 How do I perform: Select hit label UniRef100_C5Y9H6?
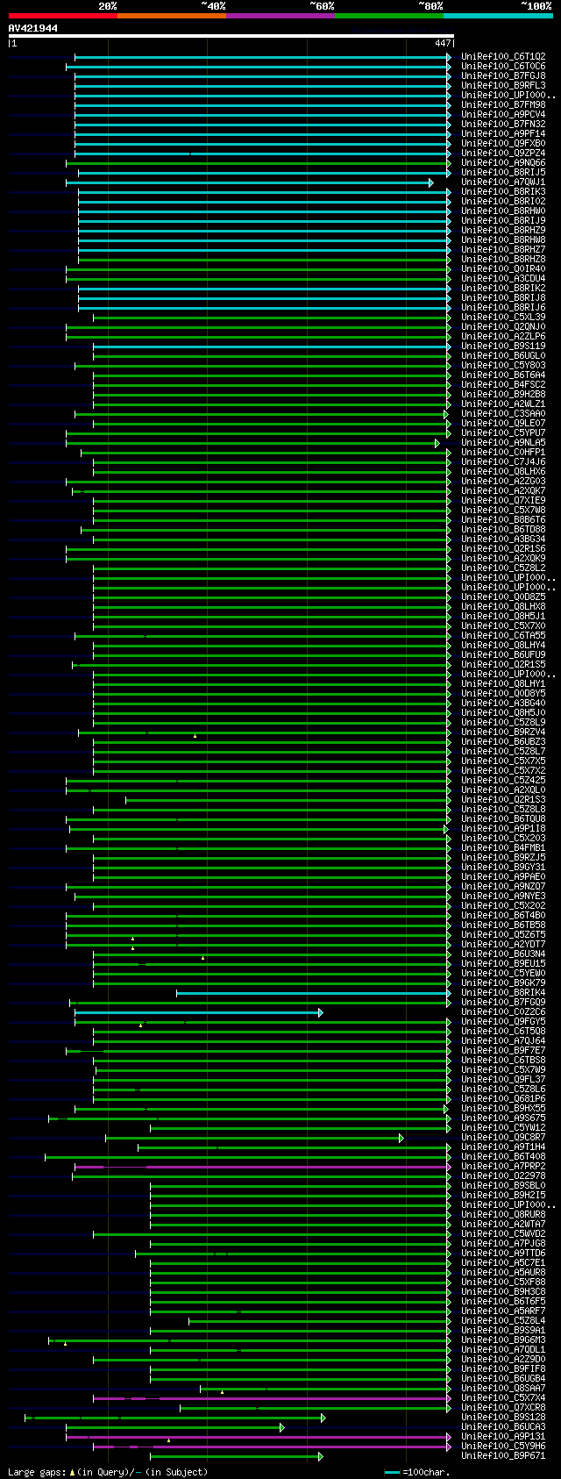tap(503, 1446)
